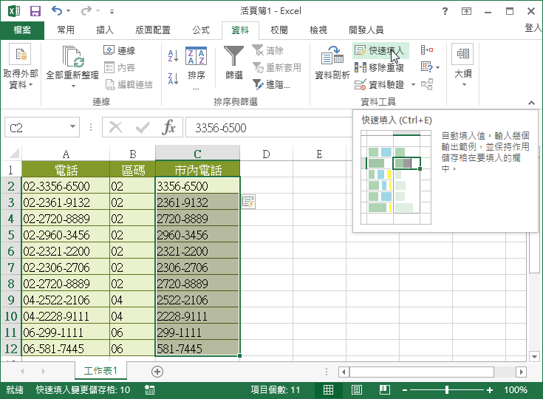Expand What-If Analysis dropdown arrow

438,67
